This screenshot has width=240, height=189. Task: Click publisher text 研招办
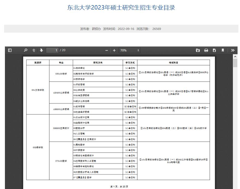tap(96, 29)
